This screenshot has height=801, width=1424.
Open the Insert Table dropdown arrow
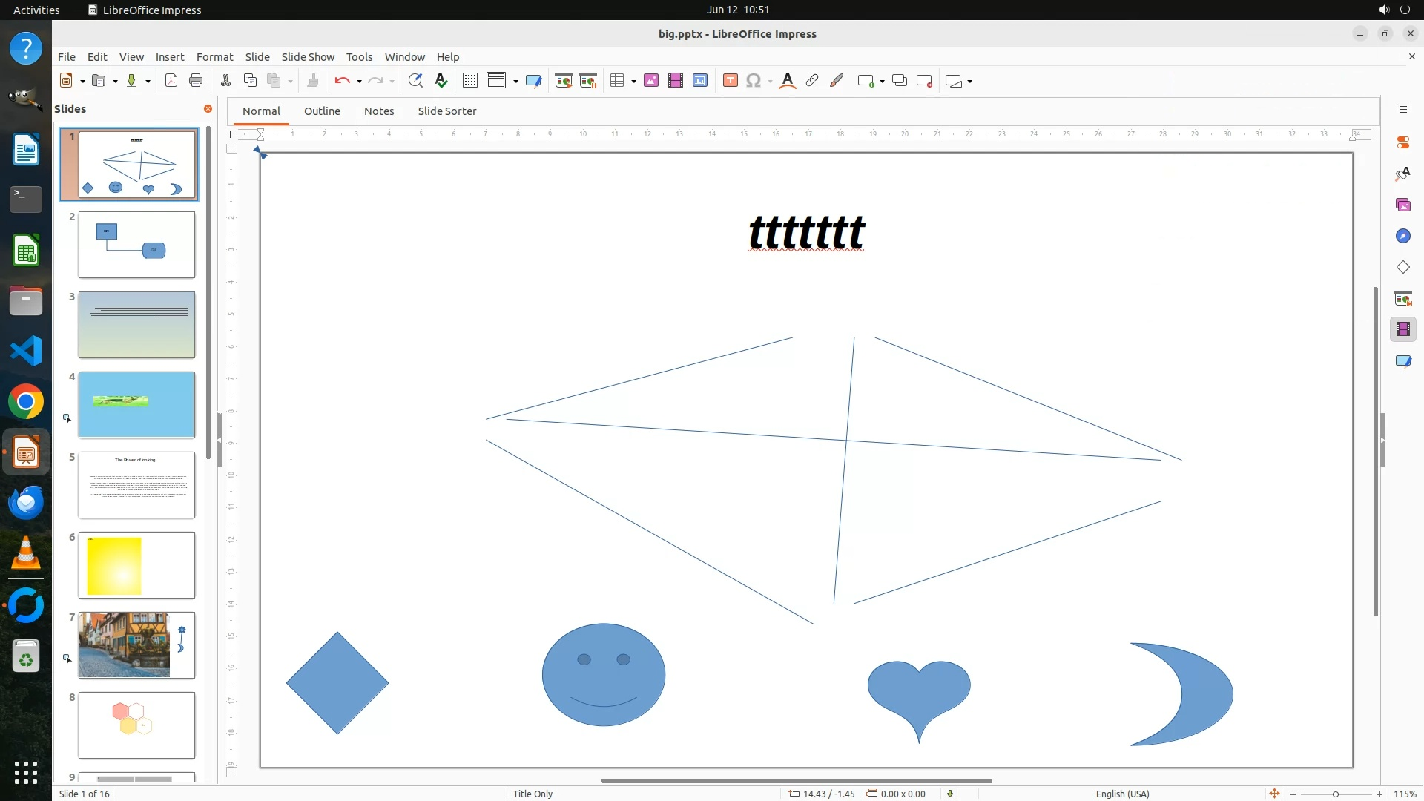coord(633,82)
